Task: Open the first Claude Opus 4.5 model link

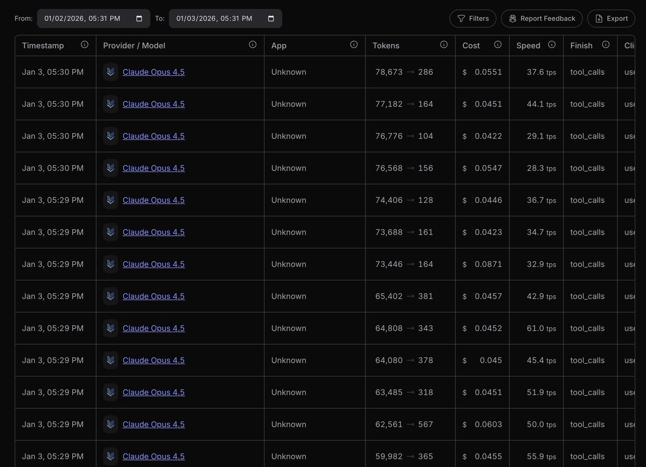Action: tap(153, 72)
